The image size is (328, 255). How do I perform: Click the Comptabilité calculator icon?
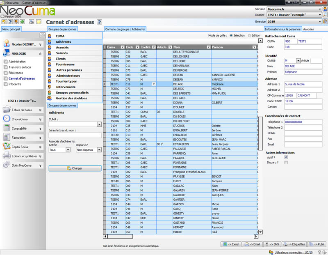point(7,128)
